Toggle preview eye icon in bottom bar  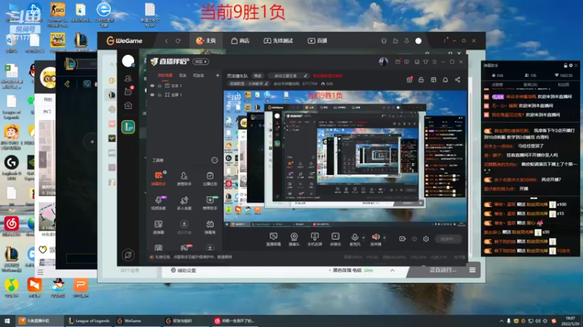point(414,239)
